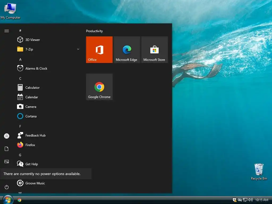Click the G letter header in app list

20,155
